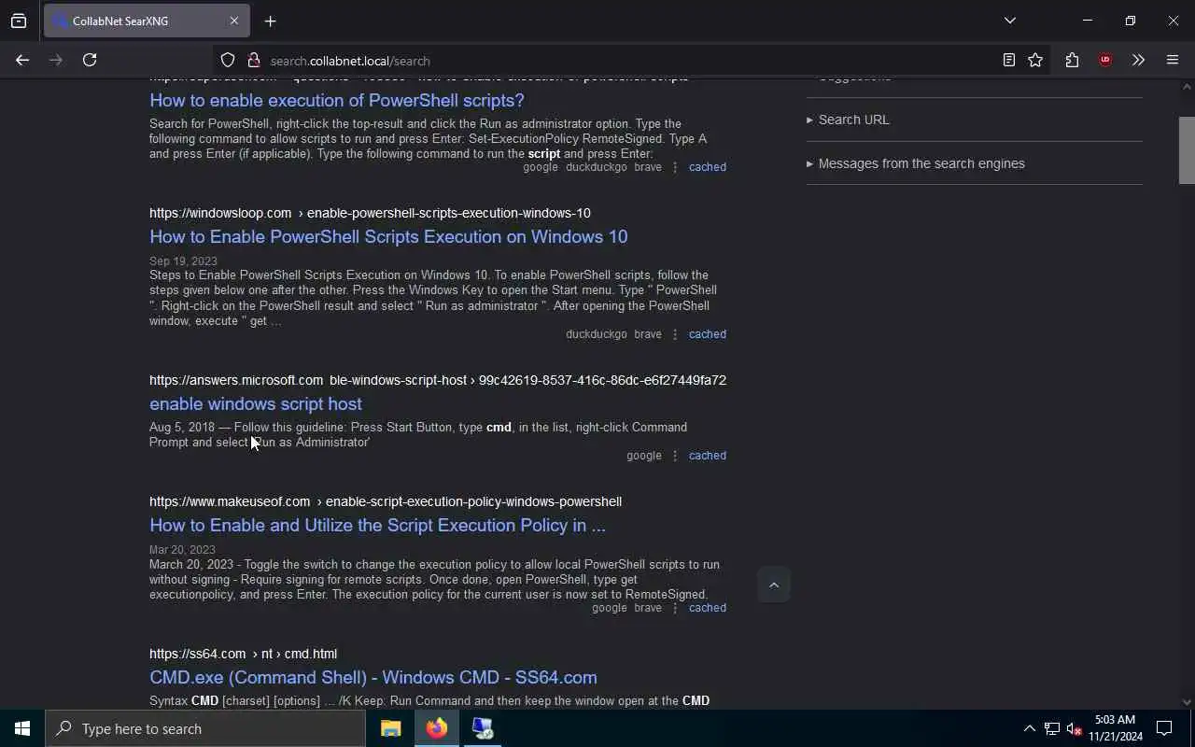This screenshot has width=1195, height=747.
Task: Click the back to top arrow button
Action: pyautogui.click(x=773, y=585)
